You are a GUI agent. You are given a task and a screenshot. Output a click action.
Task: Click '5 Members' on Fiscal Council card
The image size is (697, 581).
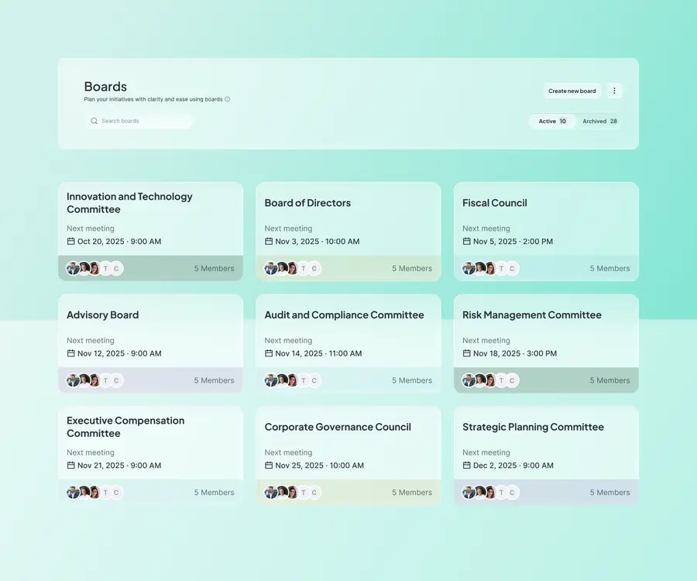point(609,269)
